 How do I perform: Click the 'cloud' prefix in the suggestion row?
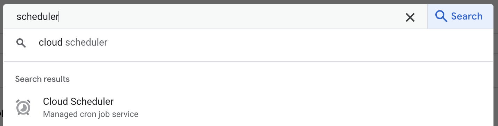[50, 42]
